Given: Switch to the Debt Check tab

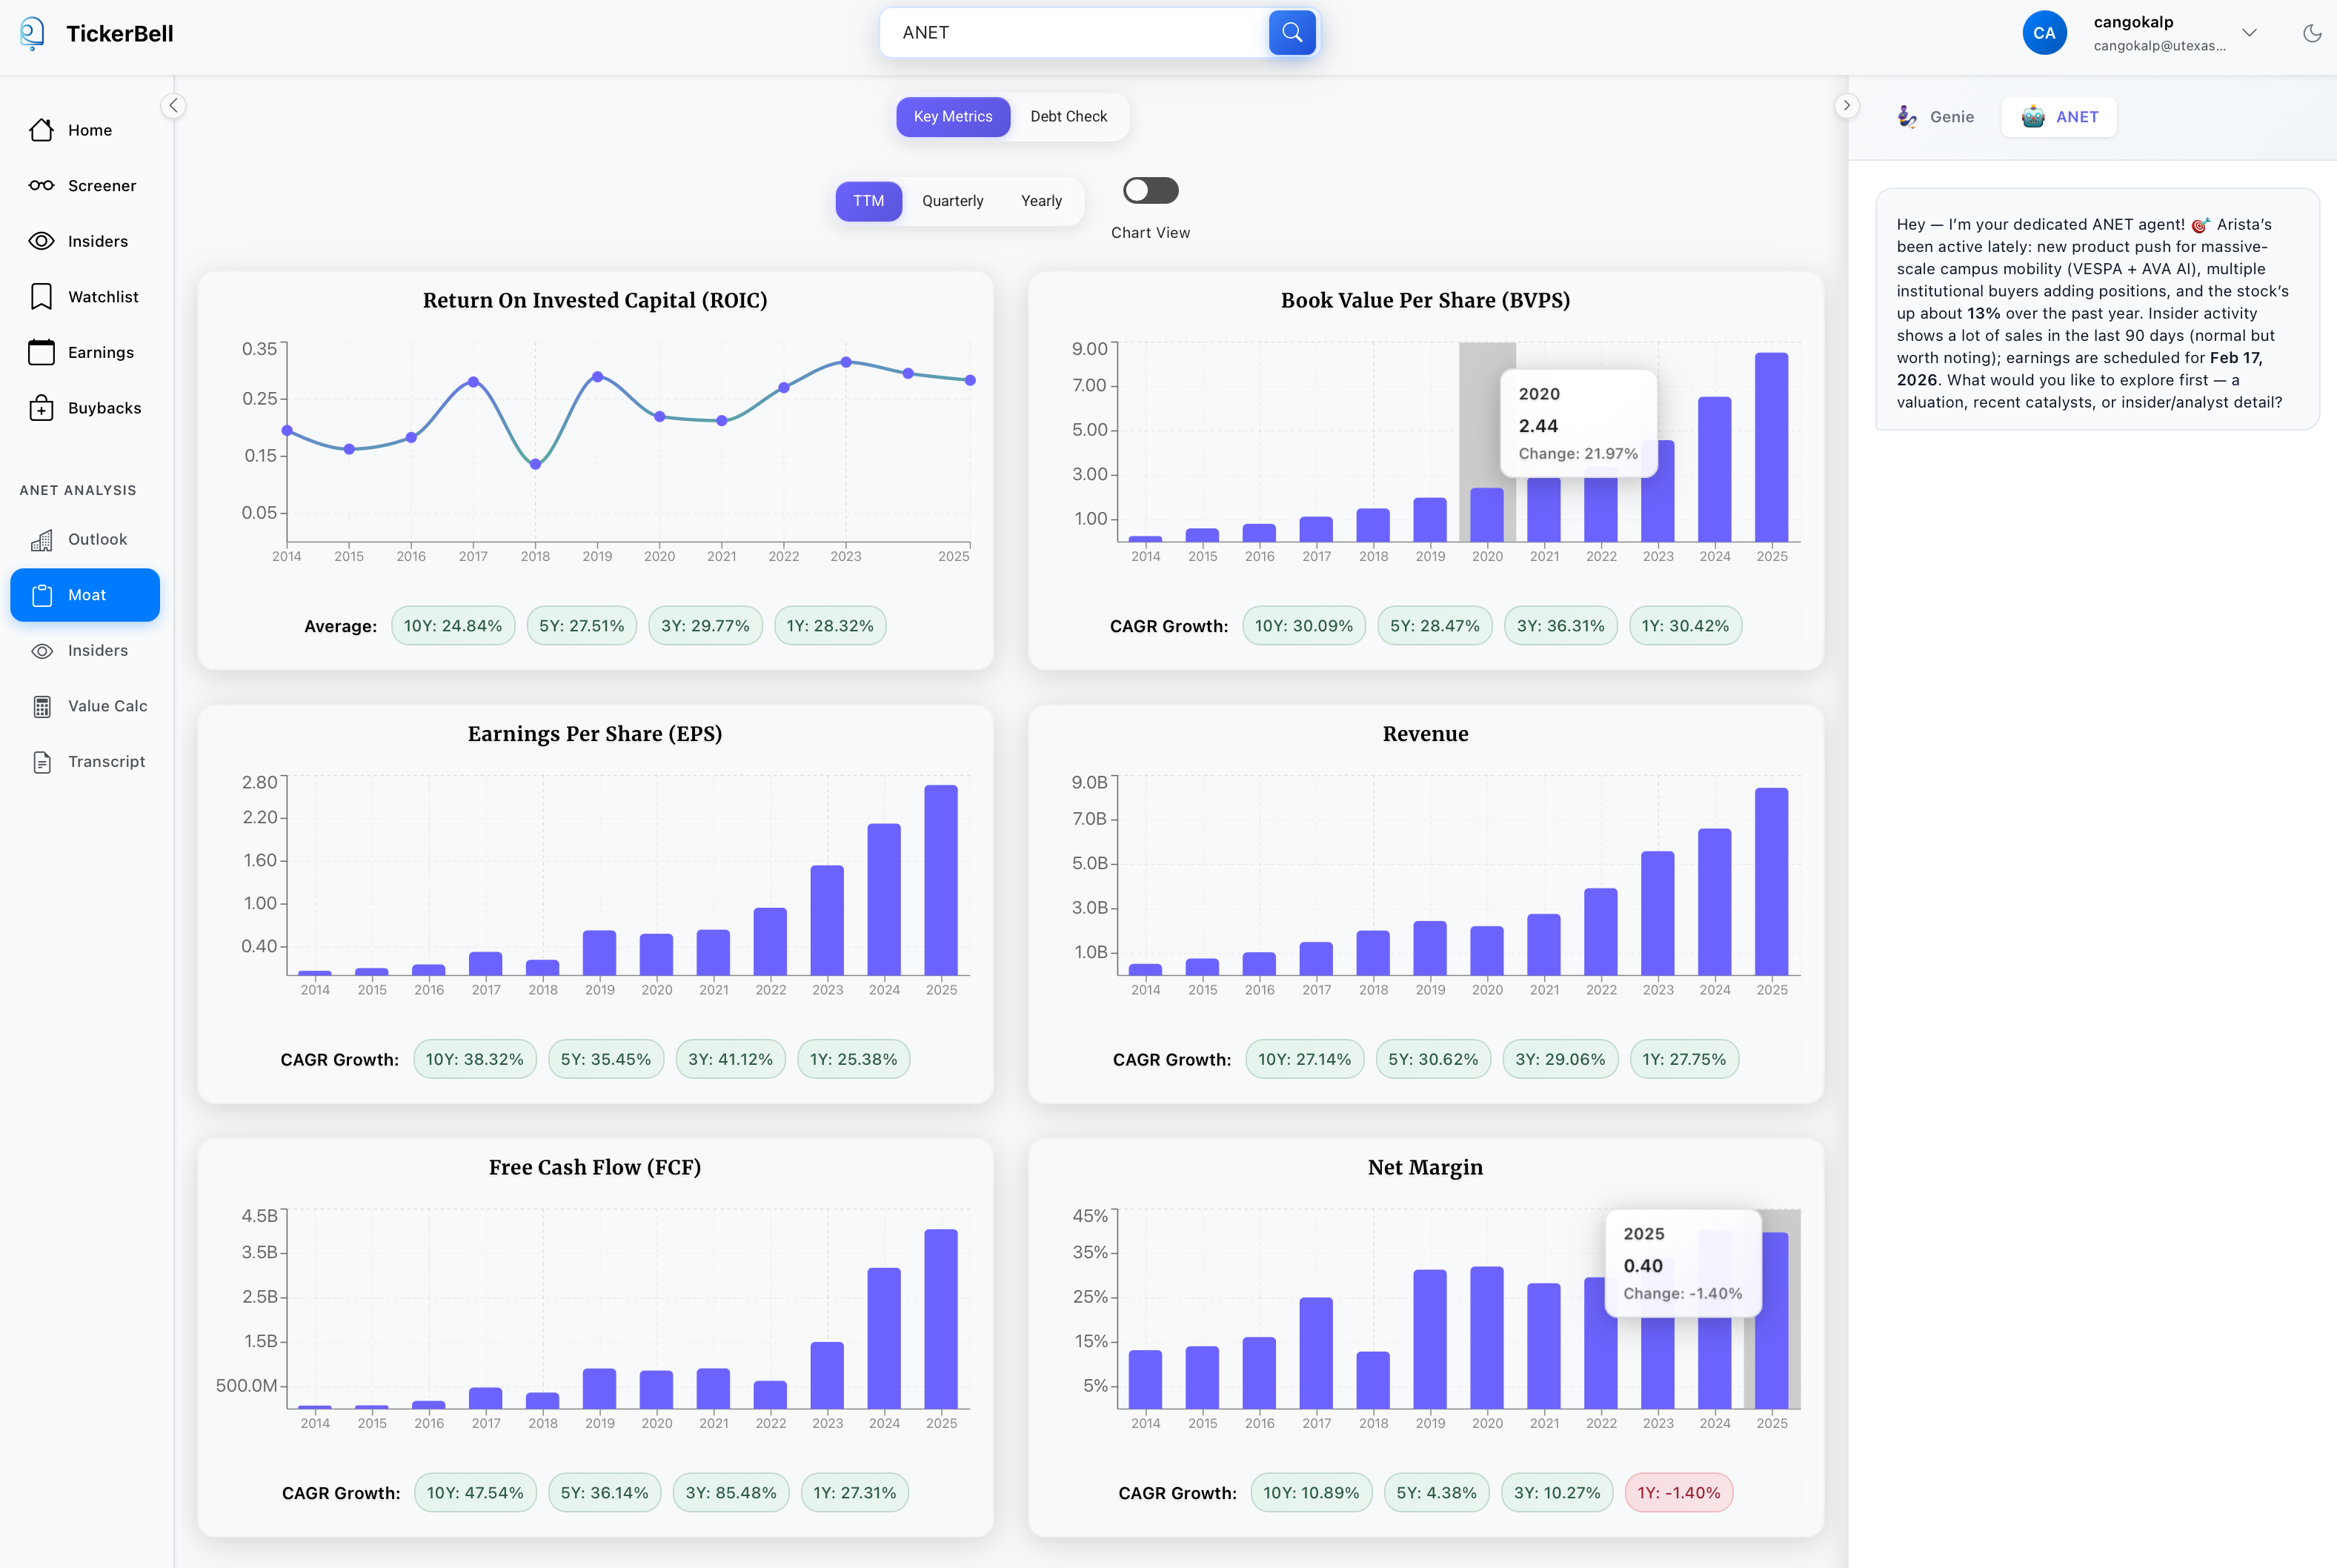Looking at the screenshot, I should coord(1068,117).
